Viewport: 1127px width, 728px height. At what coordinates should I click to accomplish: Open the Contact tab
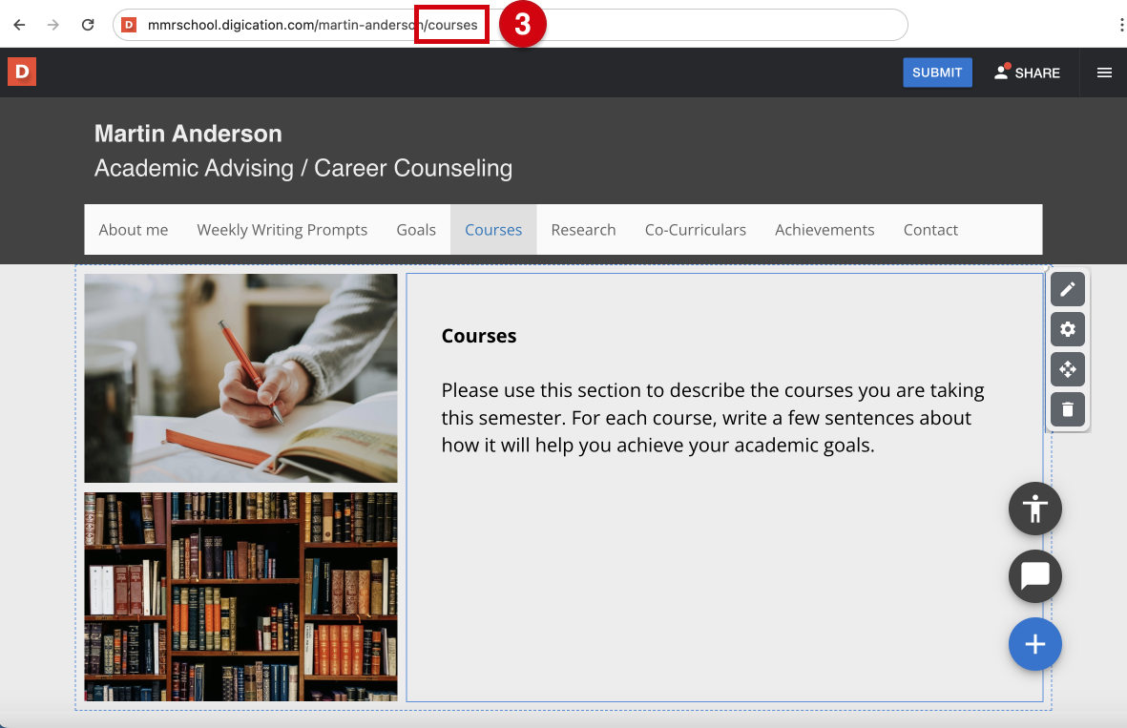coord(930,230)
